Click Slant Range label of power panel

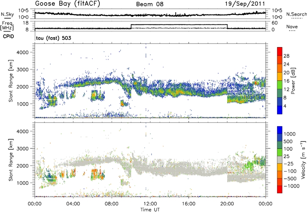pyautogui.click(x=11, y=81)
